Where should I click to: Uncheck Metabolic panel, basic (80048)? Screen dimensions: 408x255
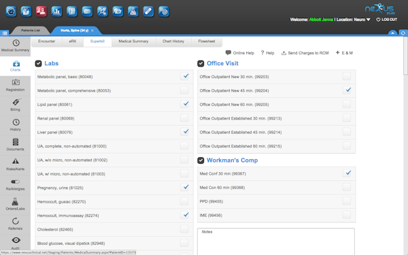pos(184,76)
